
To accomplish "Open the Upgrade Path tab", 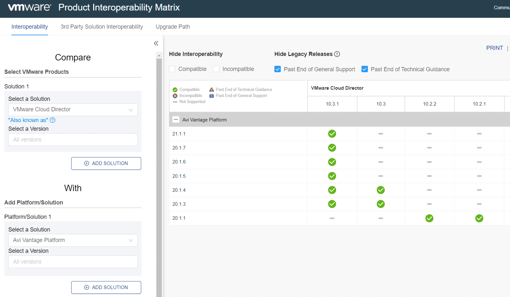I will pyautogui.click(x=173, y=27).
